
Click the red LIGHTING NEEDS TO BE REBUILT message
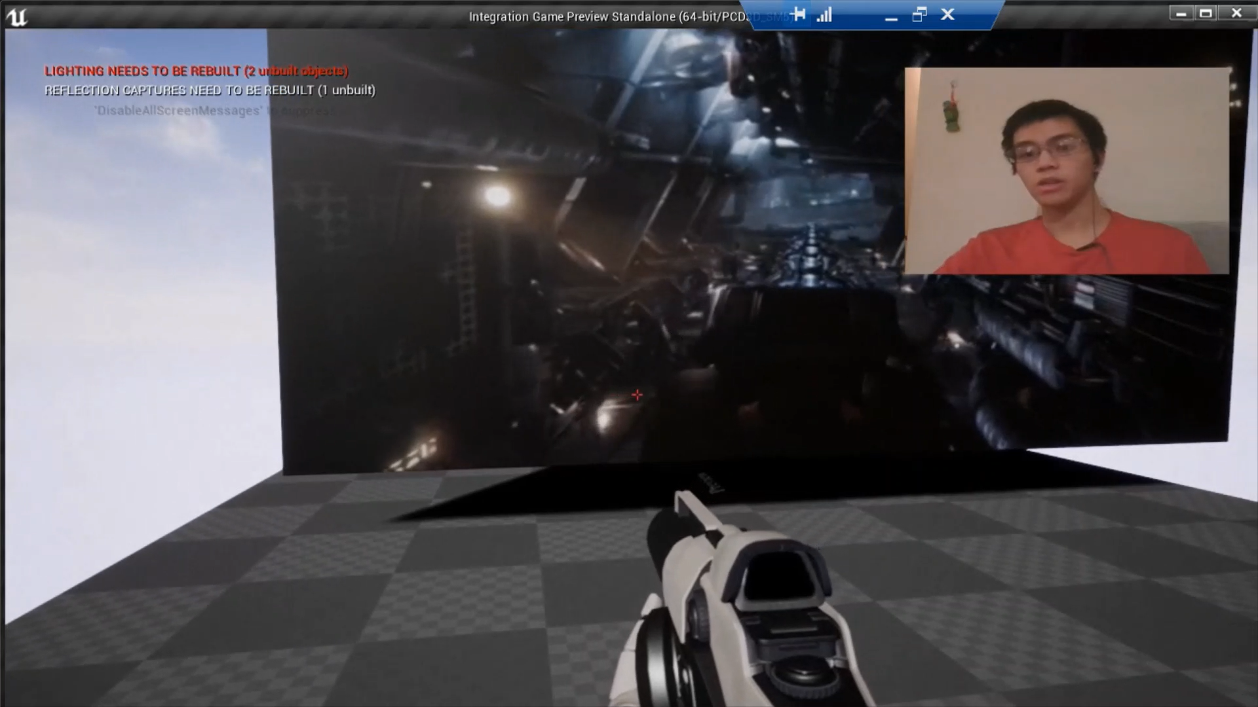point(196,71)
